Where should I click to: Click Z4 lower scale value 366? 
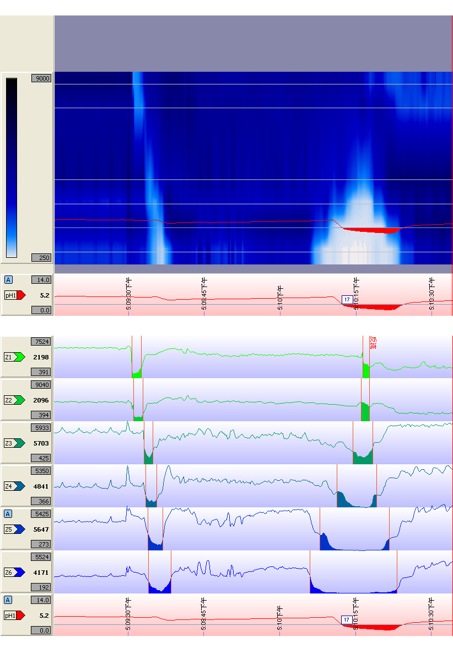click(41, 501)
